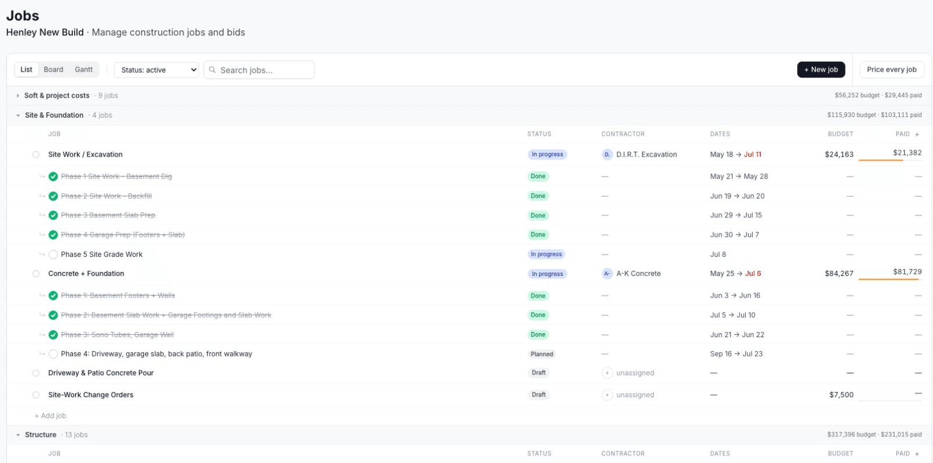Click the assign-contractor plus icon for Site-Work Change Orders
This screenshot has width=933, height=463.
click(x=607, y=395)
